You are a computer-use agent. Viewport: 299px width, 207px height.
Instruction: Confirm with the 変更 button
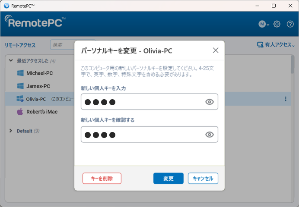tap(169, 178)
